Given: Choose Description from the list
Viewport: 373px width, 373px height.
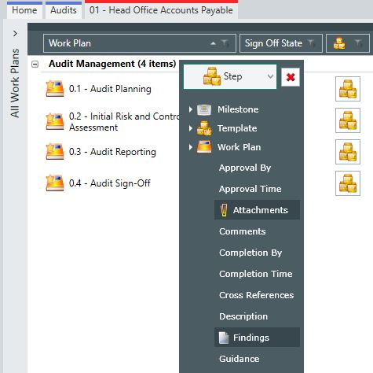Looking at the screenshot, I should click(x=243, y=316).
